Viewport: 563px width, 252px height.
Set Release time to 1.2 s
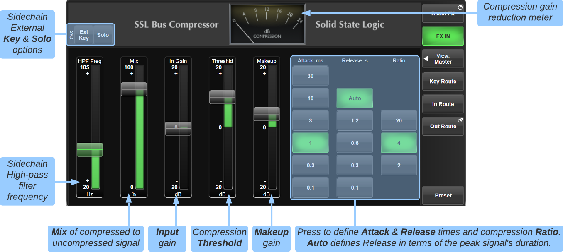(355, 120)
